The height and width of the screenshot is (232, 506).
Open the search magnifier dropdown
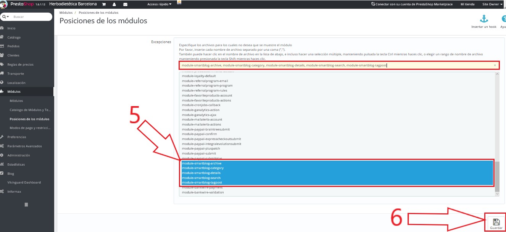pos(6,17)
